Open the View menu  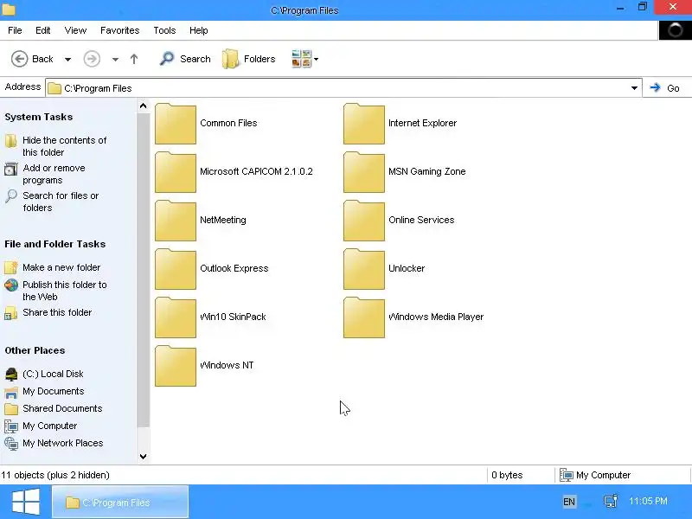coord(75,30)
